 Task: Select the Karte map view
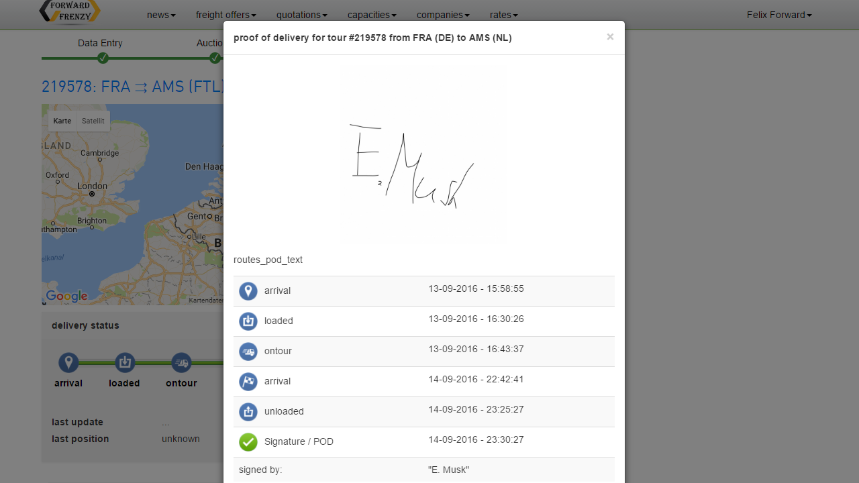pos(62,121)
